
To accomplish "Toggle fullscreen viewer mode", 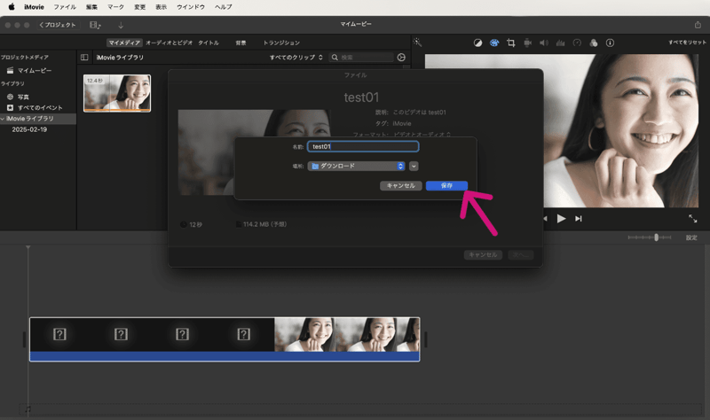I will 692,218.
